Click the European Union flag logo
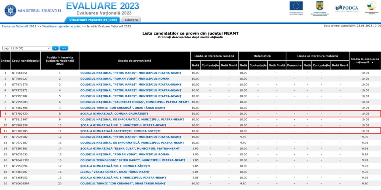381x190 pixels. pos(296,6)
